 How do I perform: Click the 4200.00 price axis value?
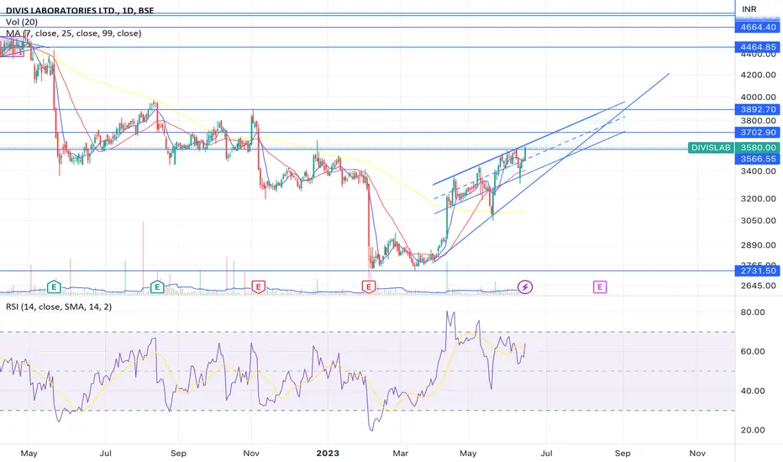[x=758, y=75]
